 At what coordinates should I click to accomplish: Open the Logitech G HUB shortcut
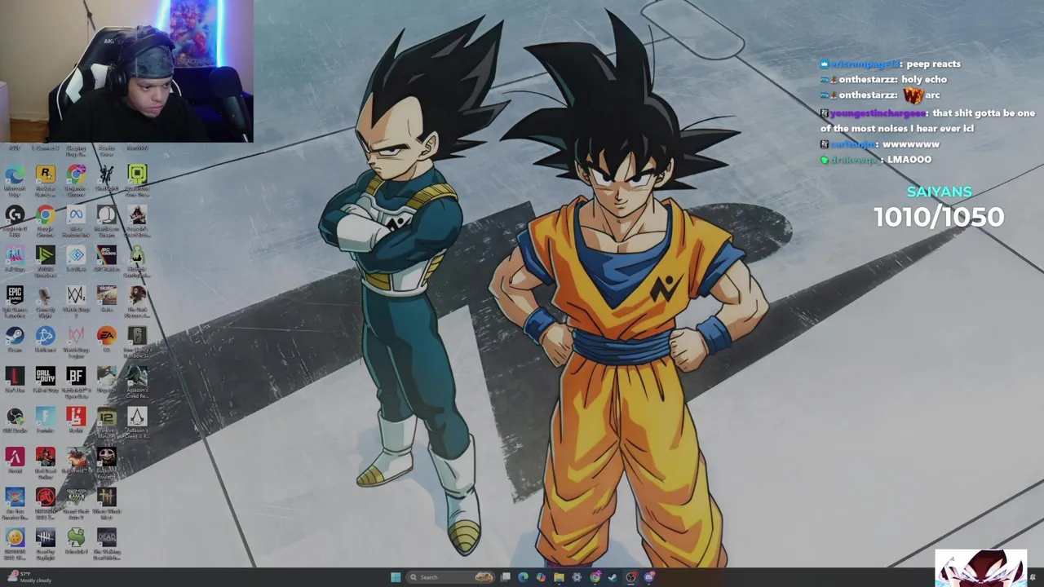[15, 221]
